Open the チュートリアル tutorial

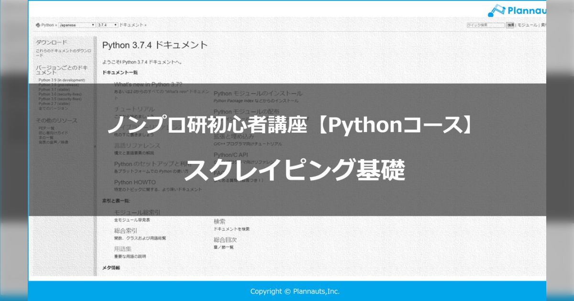(x=135, y=109)
